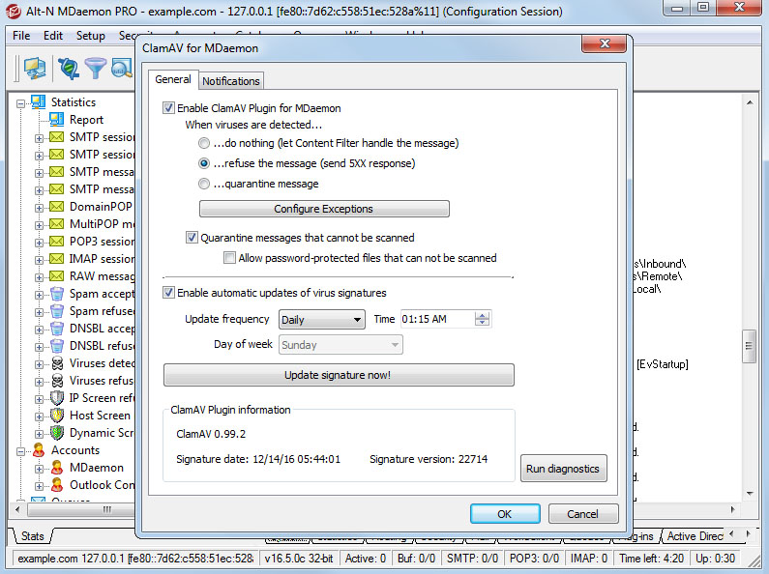Click the Viruses refused skull icon
The image size is (769, 574).
coord(57,381)
